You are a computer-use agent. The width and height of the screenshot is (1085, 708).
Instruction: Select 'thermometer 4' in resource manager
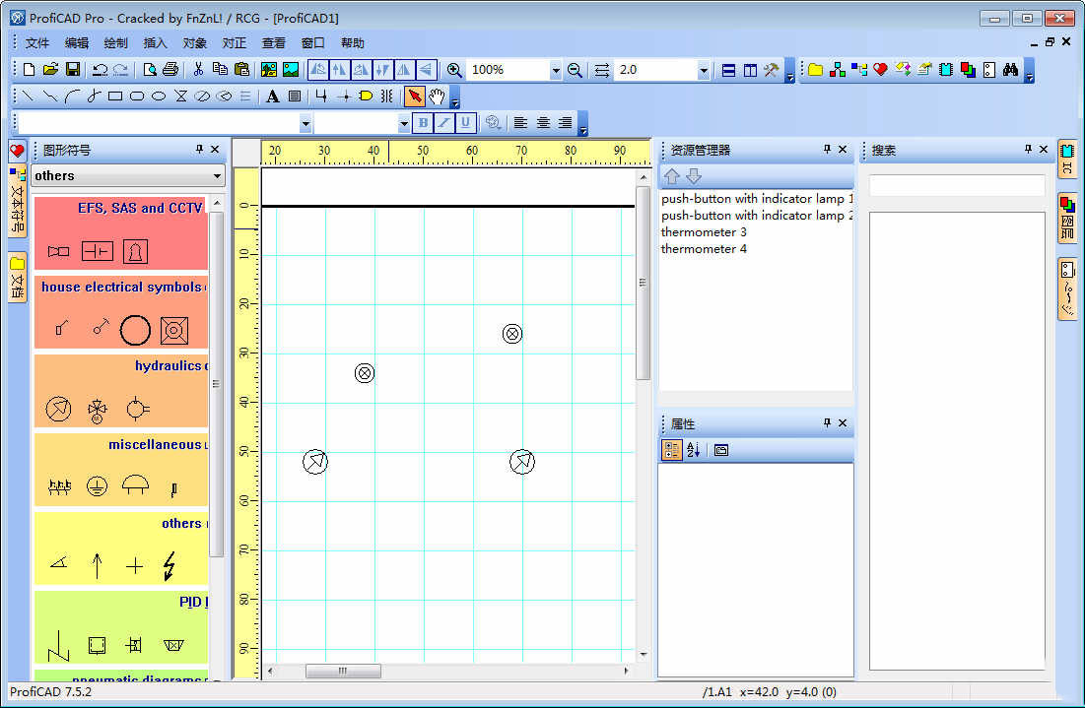[x=704, y=248]
